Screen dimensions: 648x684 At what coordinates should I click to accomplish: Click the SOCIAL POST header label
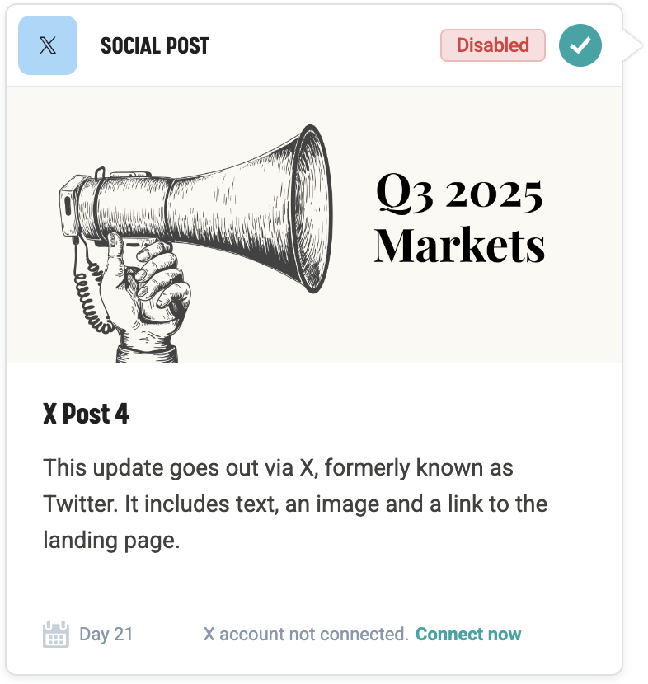coord(155,45)
